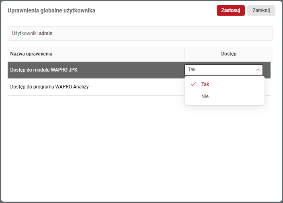Screen dimensions: 283x203
Task: Choose the "Tak" option in the open list
Action: (x=205, y=84)
